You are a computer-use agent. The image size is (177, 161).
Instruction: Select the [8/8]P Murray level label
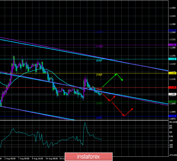tap(99, 60)
